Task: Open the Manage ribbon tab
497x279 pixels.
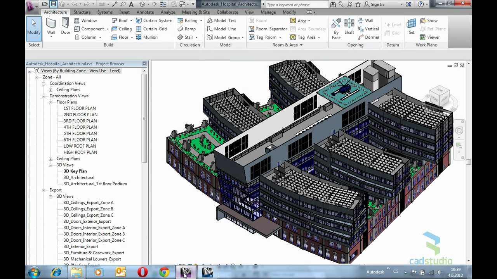Action: coord(268,12)
